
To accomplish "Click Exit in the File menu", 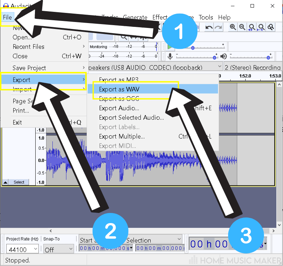I will (x=43, y=123).
